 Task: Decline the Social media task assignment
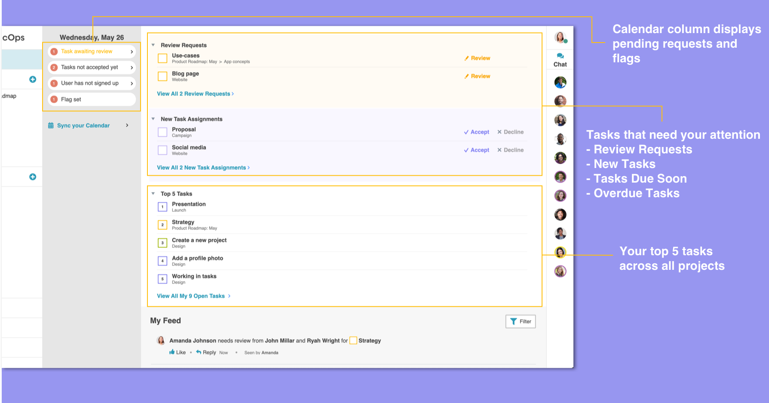pos(510,150)
